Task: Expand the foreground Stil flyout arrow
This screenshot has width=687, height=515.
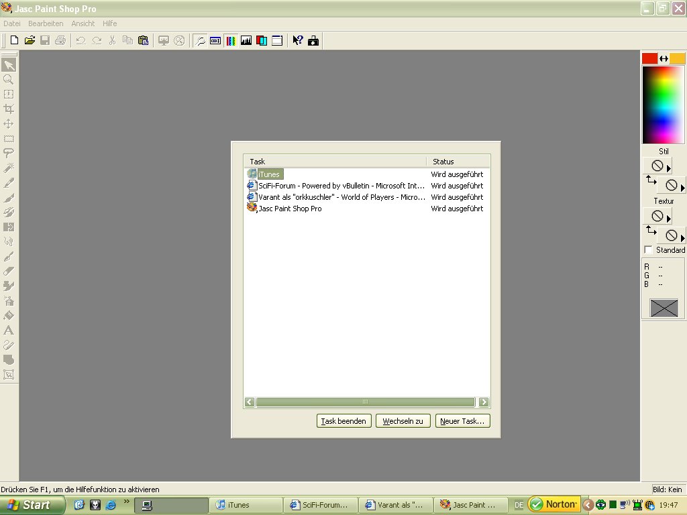Action: click(x=669, y=168)
